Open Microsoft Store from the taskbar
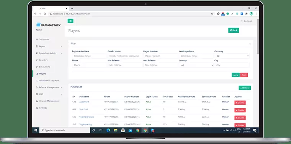Image resolution: width=291 pixels, height=144 pixels. [123, 130]
